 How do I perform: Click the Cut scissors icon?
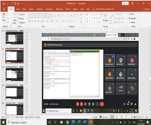point(8,14)
